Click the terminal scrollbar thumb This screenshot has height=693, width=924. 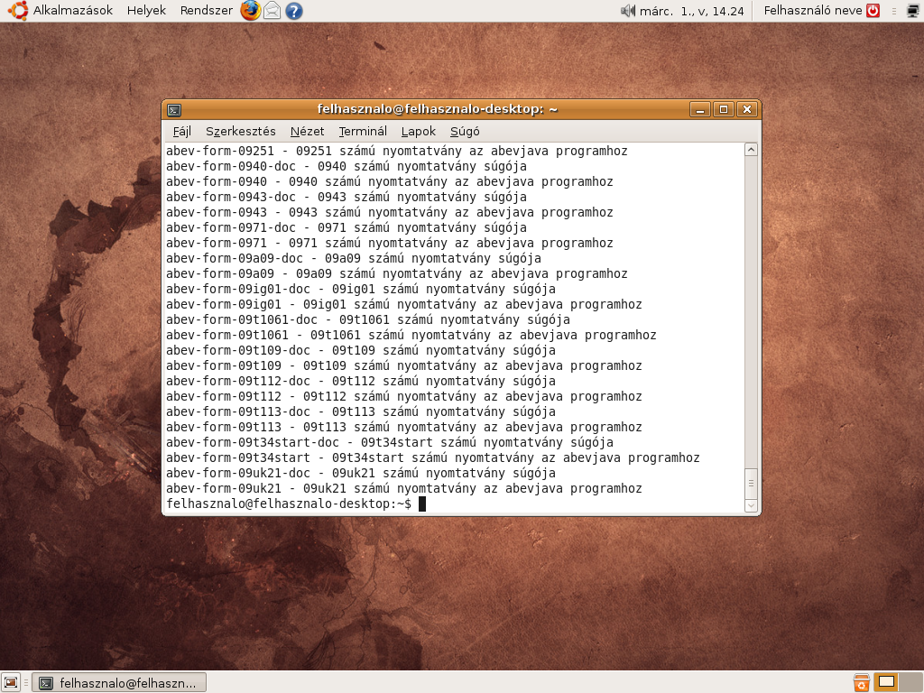[751, 484]
